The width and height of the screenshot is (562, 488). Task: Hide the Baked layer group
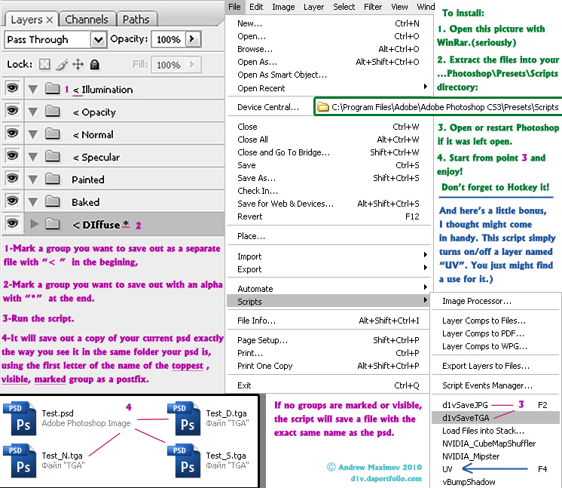(11, 202)
